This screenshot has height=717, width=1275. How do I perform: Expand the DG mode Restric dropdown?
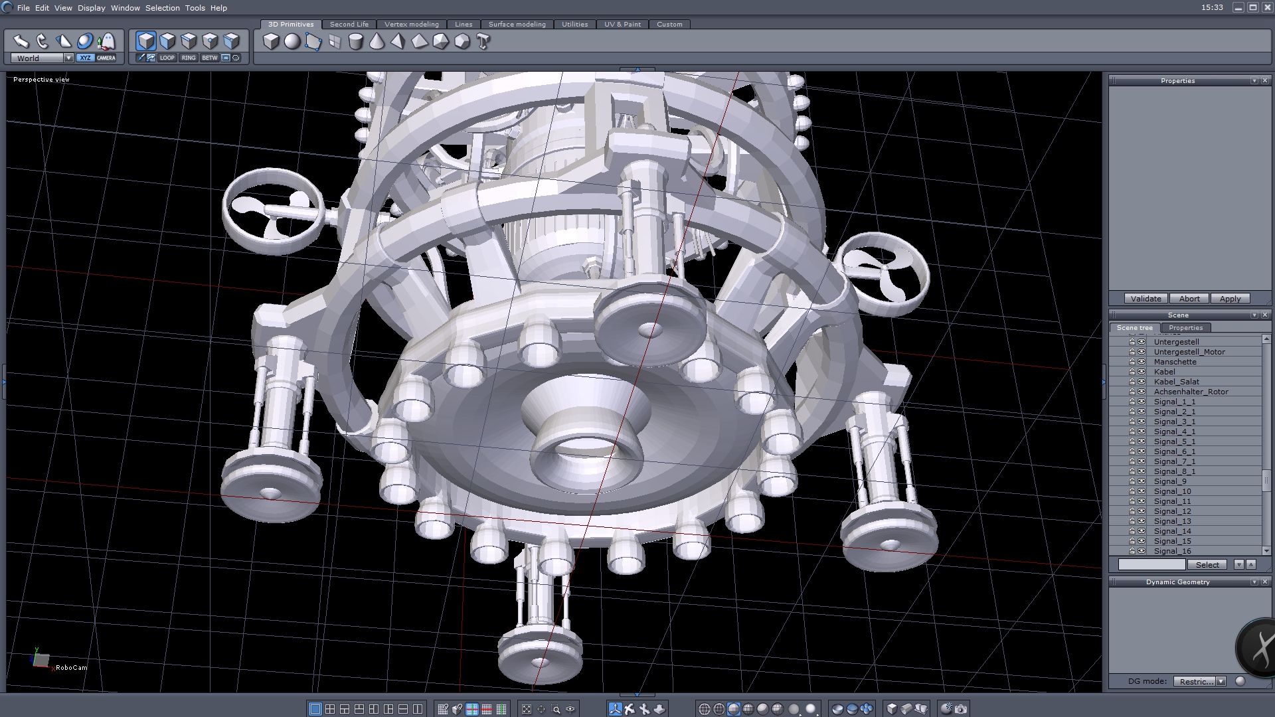point(1221,681)
